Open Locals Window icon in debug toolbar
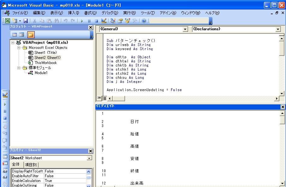 [5, 156]
